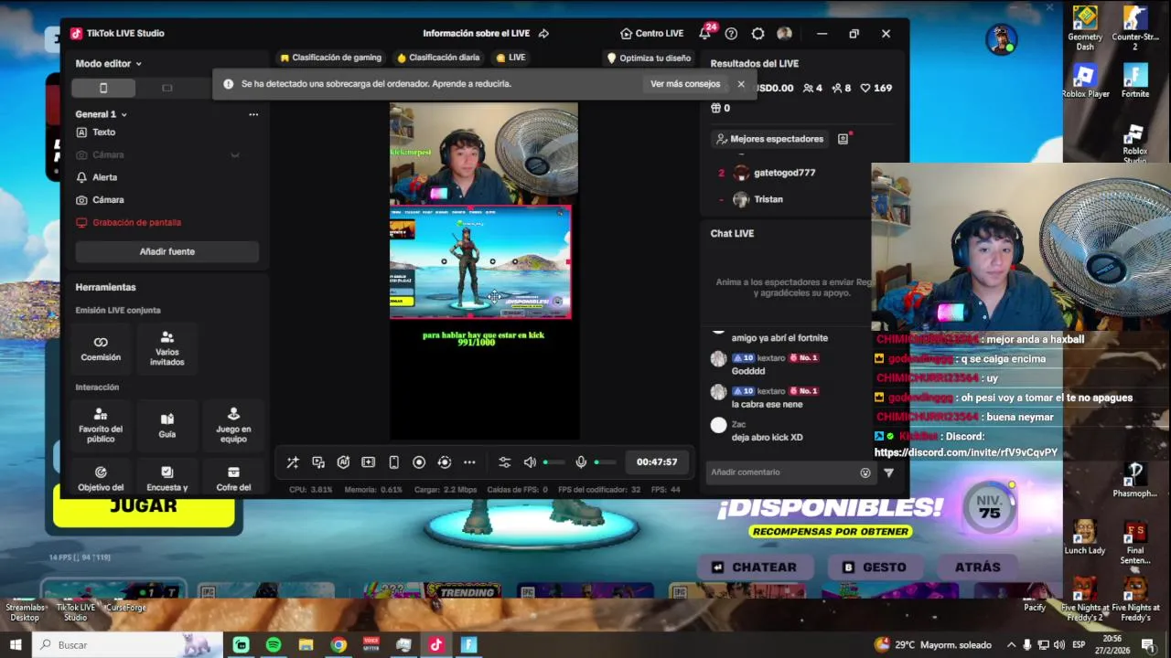The image size is (1171, 658).
Task: Adjust the microphone volume slider
Action: point(606,462)
